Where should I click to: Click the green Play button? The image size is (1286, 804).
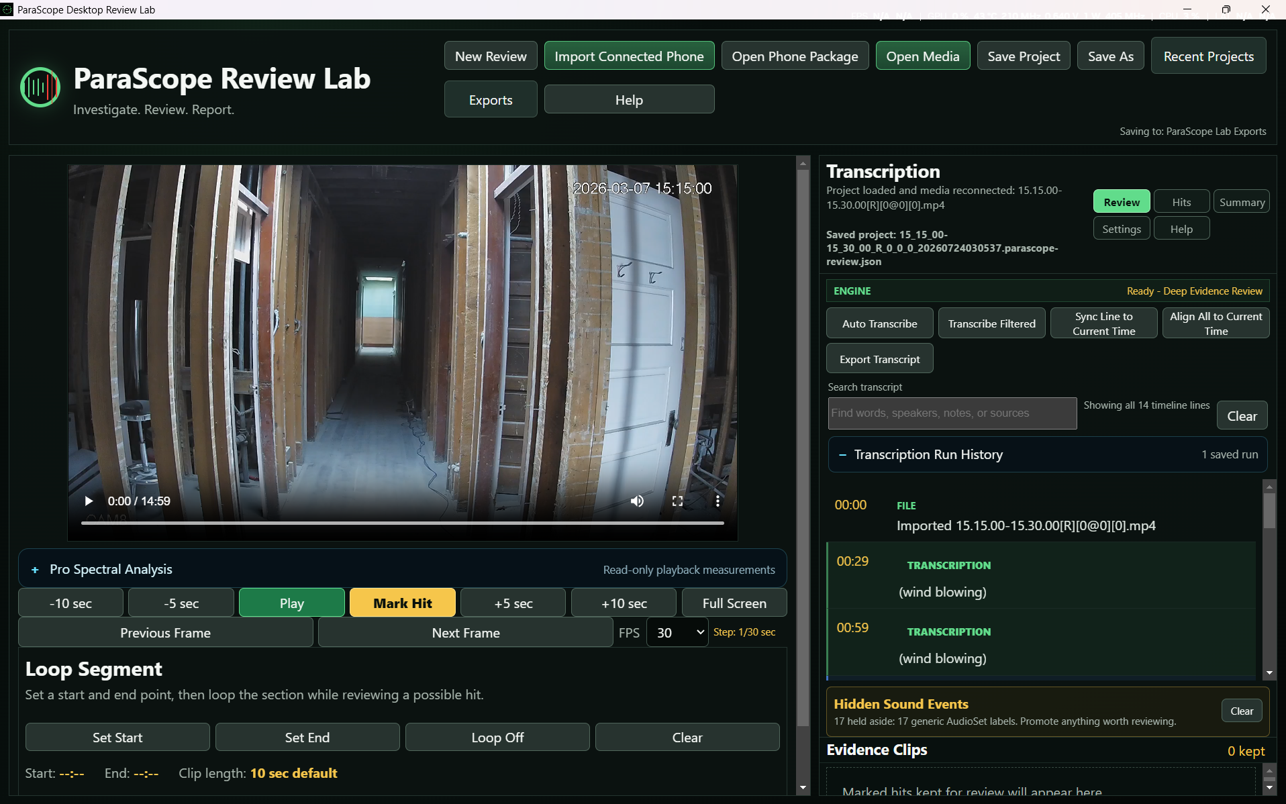[291, 603]
